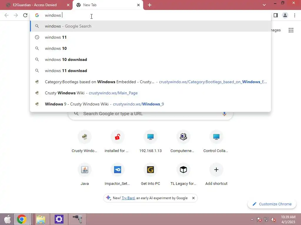This screenshot has height=225, width=301.
Task: Click the Add shortcut plus tile
Action: pos(216,174)
